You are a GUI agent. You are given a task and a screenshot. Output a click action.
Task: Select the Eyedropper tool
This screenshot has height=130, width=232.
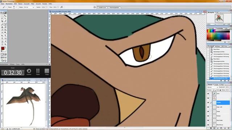(5, 42)
